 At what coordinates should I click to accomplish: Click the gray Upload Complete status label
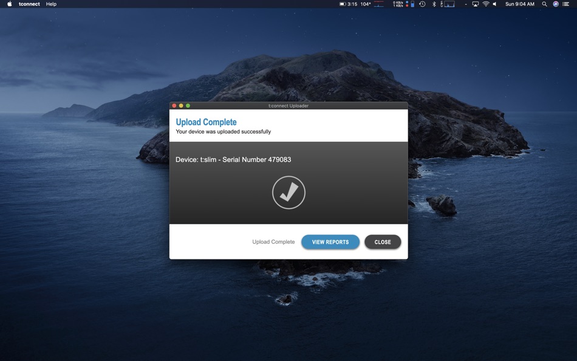[273, 242]
